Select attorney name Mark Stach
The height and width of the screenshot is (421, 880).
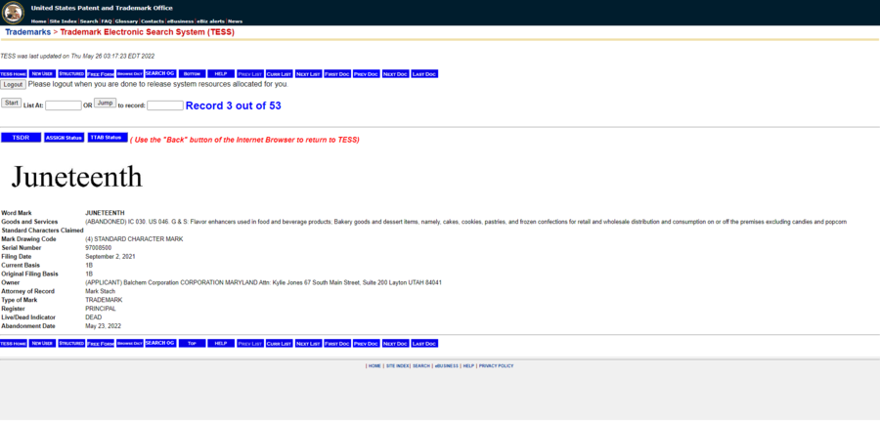101,291
